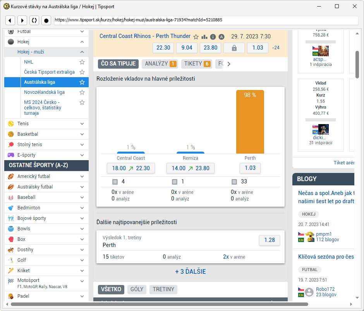Screen dimensions: 364x311
Task: Open Novozélandská liga in sidebar
Action: (x=45, y=92)
